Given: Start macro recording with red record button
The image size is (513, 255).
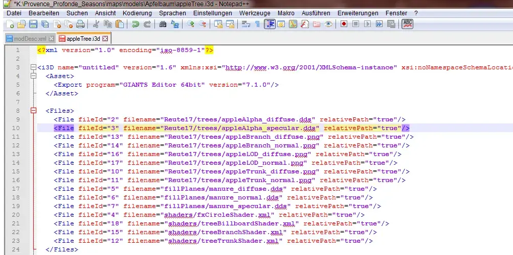Looking at the screenshot, I should click(344, 24).
